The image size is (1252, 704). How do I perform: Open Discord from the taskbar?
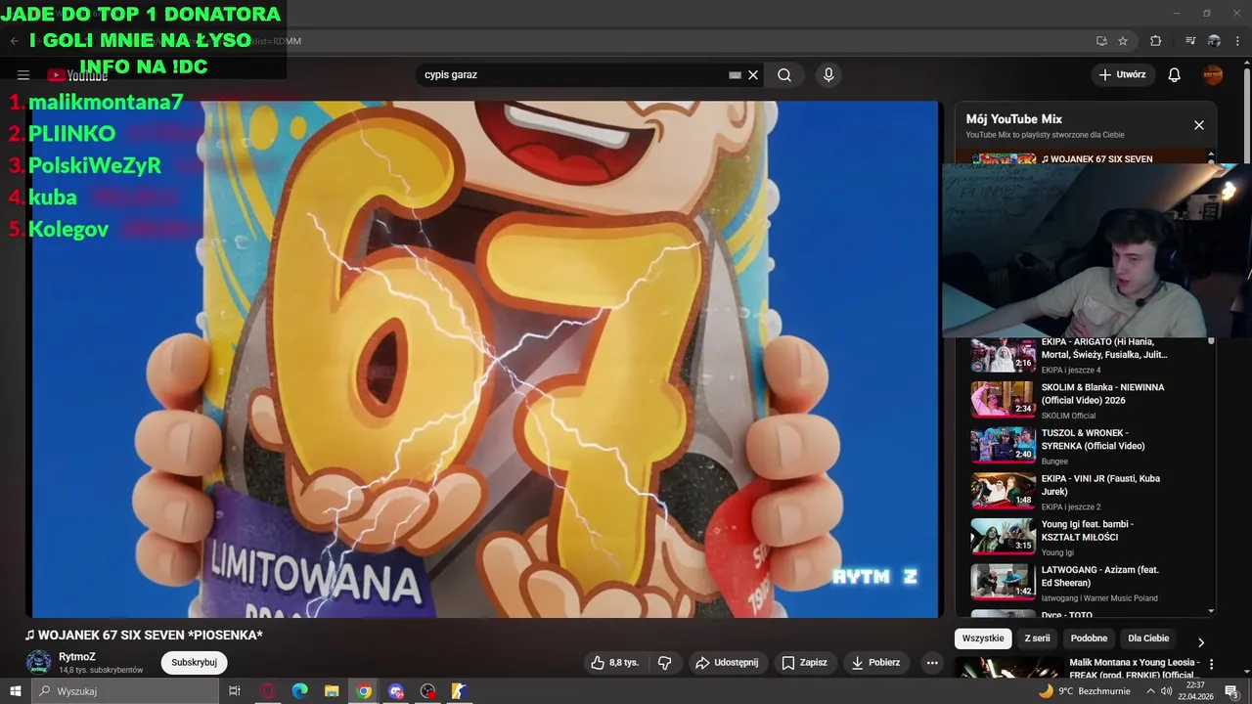[x=396, y=691]
